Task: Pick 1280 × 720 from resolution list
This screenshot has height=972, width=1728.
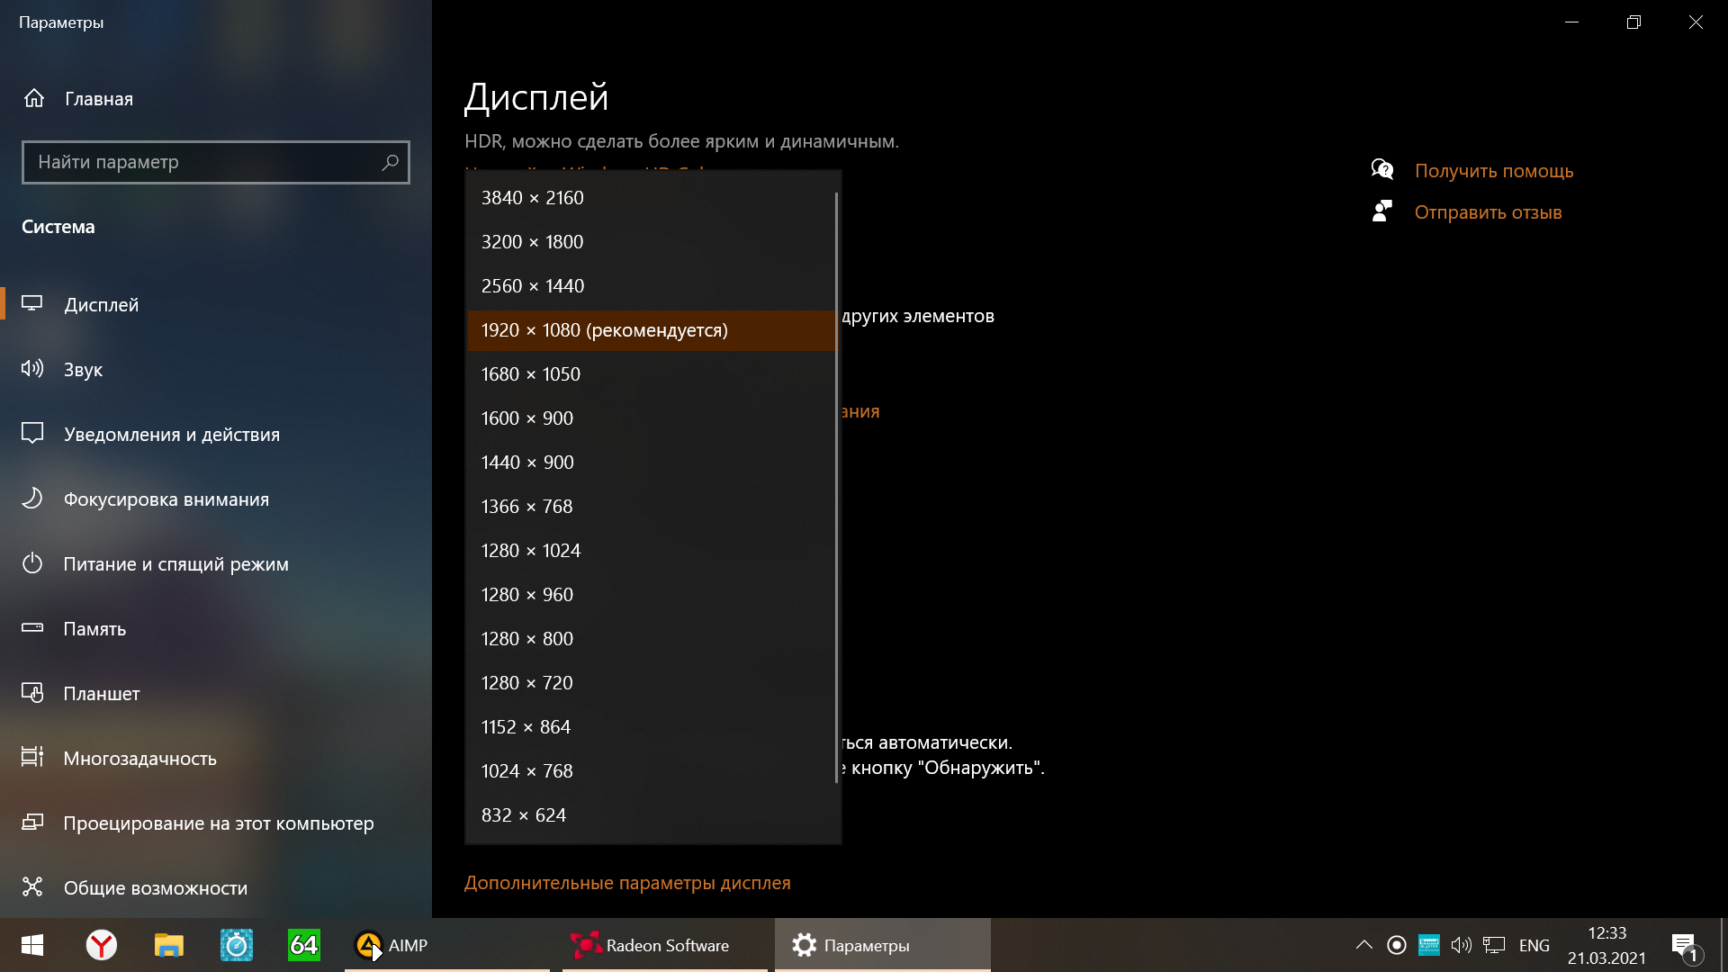Action: coord(526,683)
